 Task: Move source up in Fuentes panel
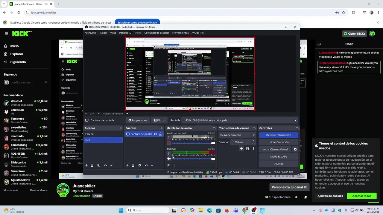point(146,165)
